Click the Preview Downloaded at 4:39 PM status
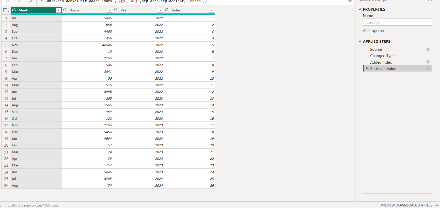 click(x=410, y=205)
